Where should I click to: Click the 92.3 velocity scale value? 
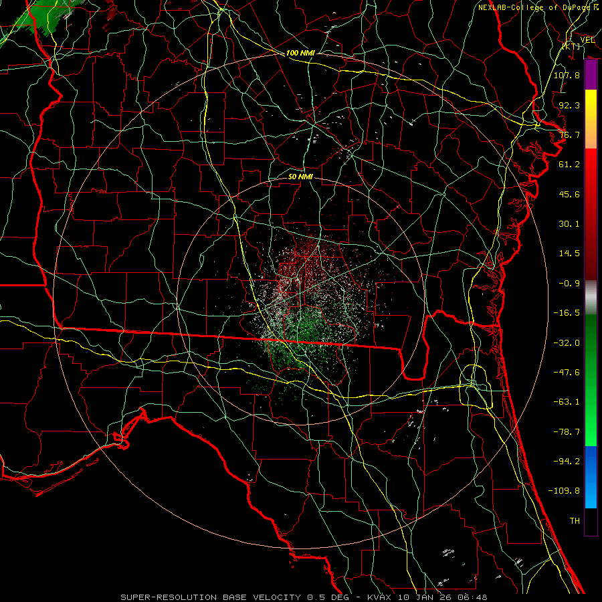[x=569, y=105]
